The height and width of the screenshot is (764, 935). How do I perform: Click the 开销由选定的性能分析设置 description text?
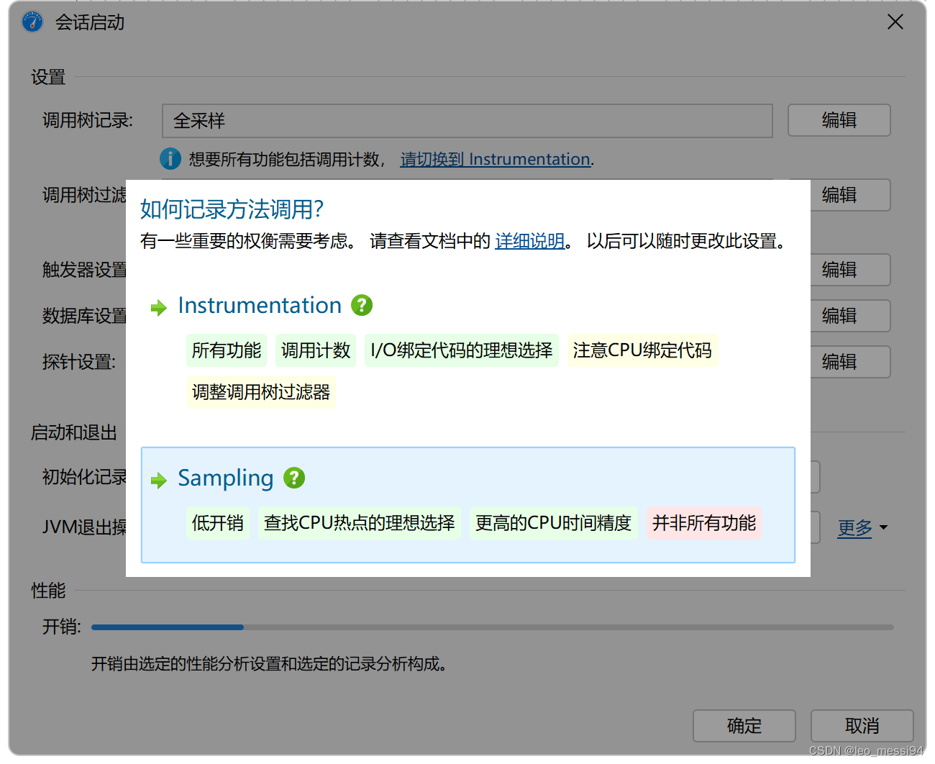269,664
